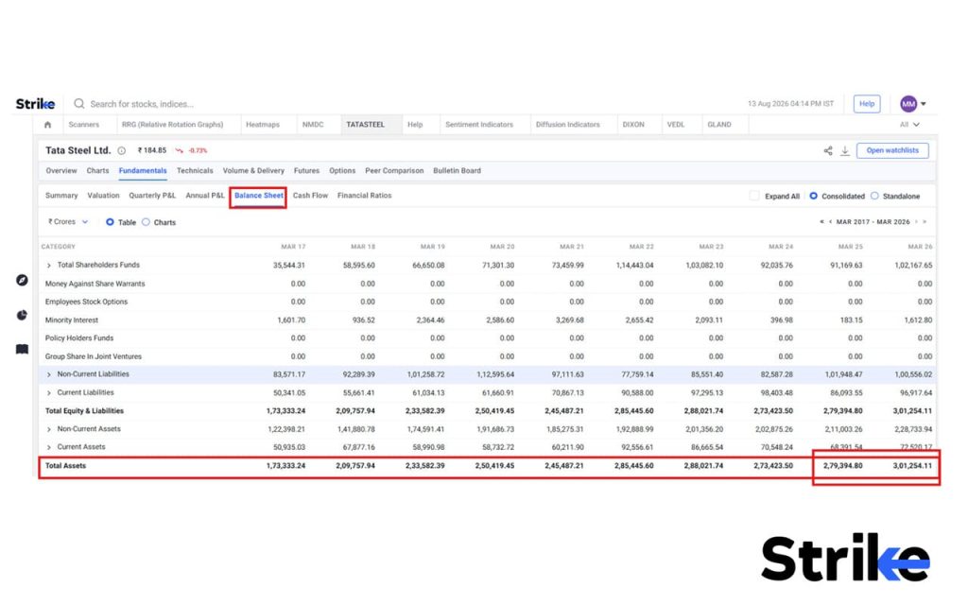This screenshot has width=968, height=605.
Task: Expand Total Shareholders Funds row
Action: 49,266
